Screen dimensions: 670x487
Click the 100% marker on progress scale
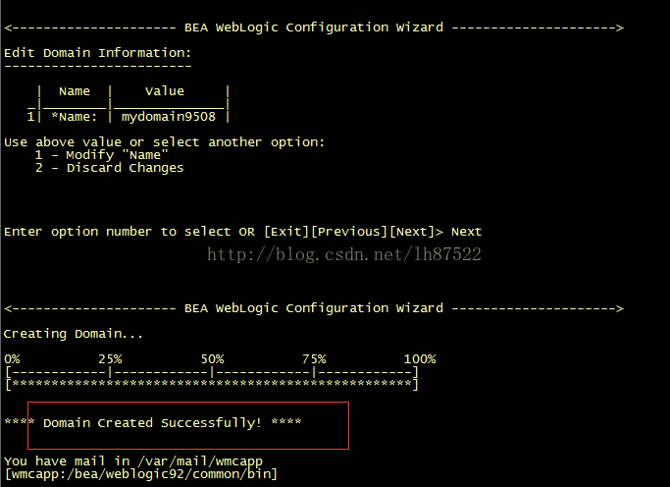(x=420, y=358)
